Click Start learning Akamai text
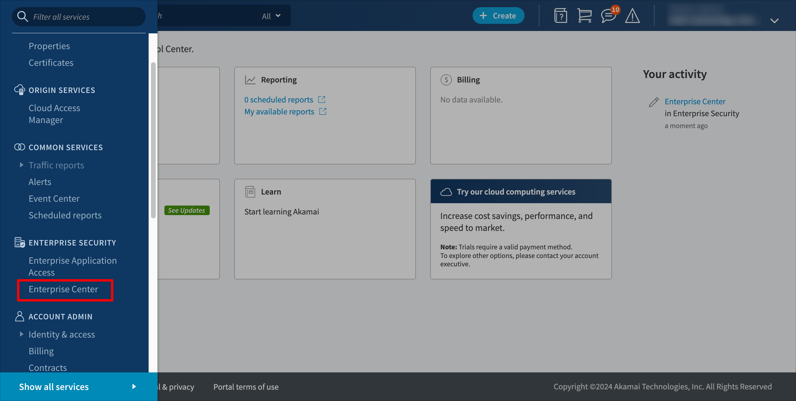The image size is (796, 401). click(282, 212)
